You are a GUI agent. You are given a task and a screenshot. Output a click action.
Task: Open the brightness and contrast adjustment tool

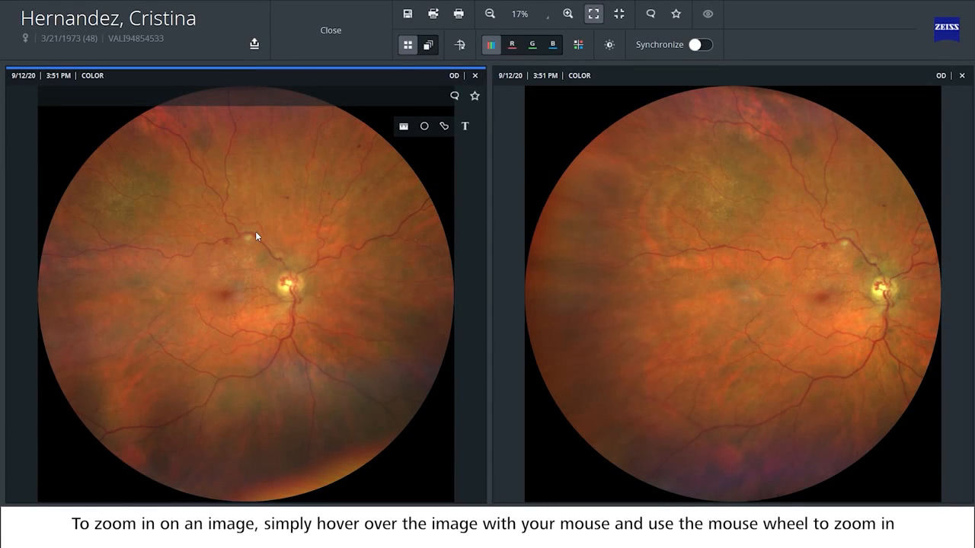(x=609, y=45)
